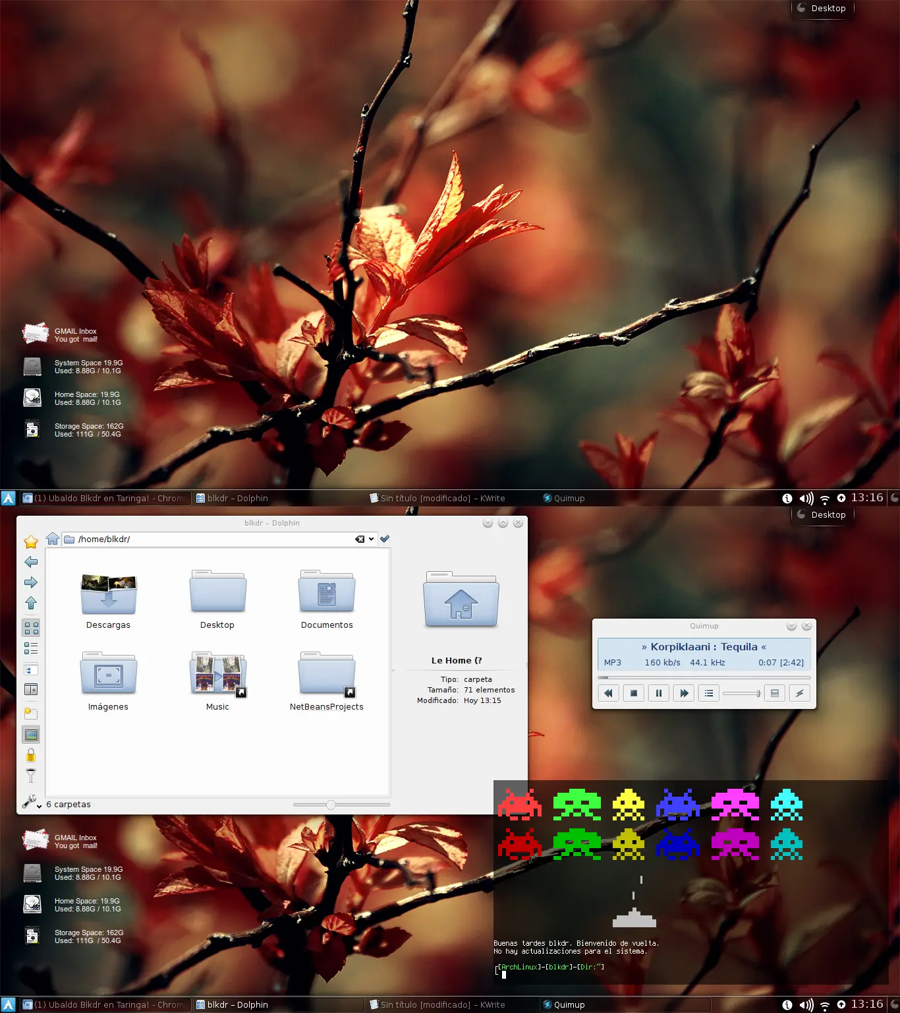
Task: Go back using Dolphin's left arrow
Action: pos(31,562)
